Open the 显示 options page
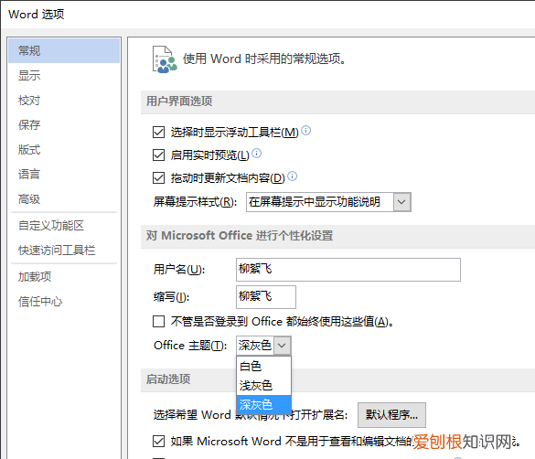 tap(29, 75)
